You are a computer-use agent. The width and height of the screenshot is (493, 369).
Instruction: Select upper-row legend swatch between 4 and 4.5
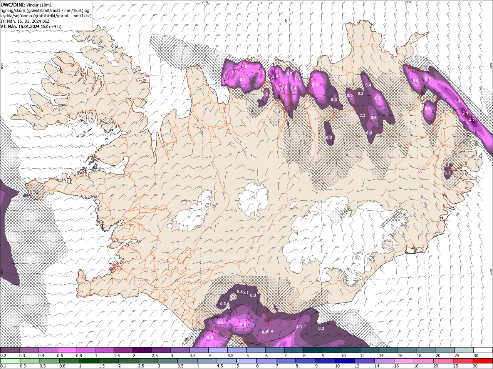pyautogui.click(x=218, y=350)
